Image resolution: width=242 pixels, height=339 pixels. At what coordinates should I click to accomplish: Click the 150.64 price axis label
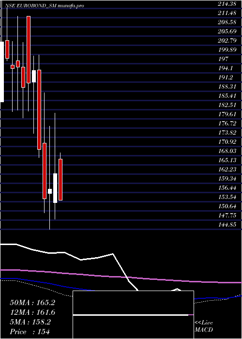(x=227, y=206)
